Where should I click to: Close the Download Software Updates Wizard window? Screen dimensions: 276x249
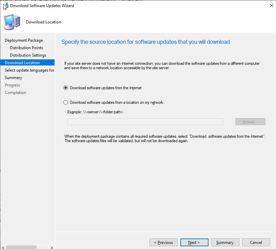point(271,6)
